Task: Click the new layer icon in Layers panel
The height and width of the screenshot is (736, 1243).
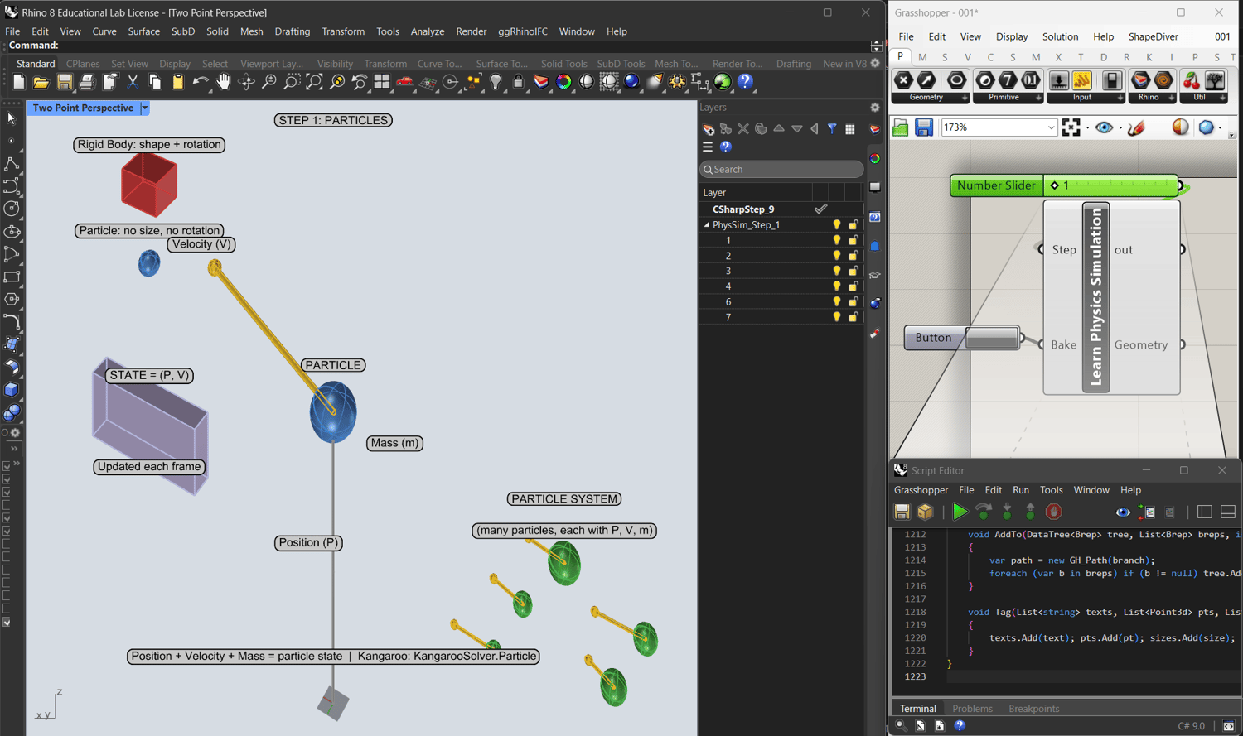Action: point(709,129)
